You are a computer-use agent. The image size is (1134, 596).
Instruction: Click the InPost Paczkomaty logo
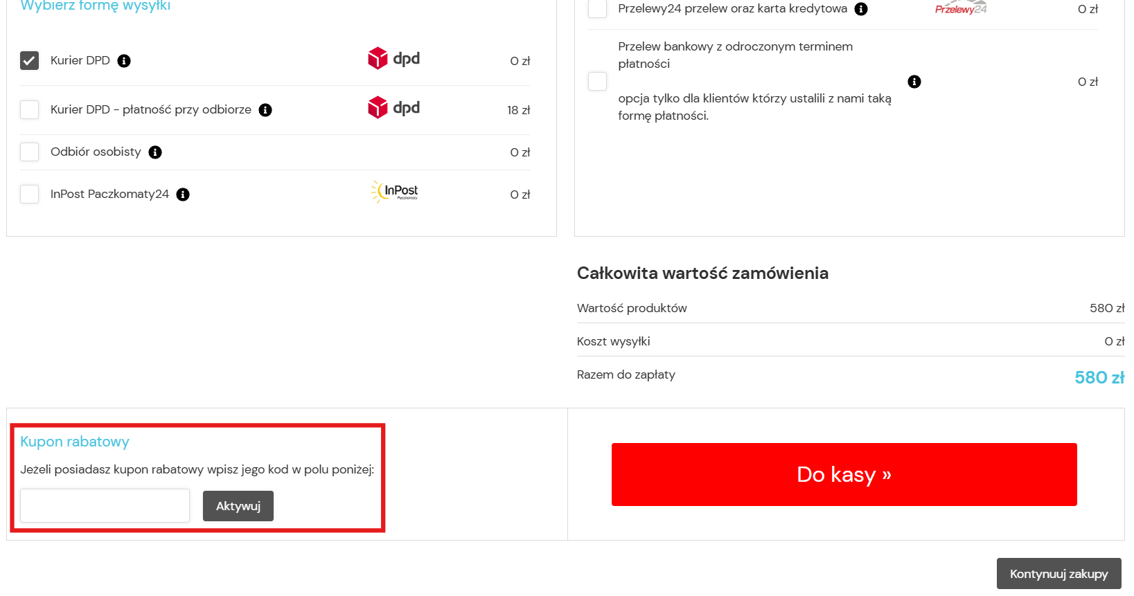(x=395, y=192)
